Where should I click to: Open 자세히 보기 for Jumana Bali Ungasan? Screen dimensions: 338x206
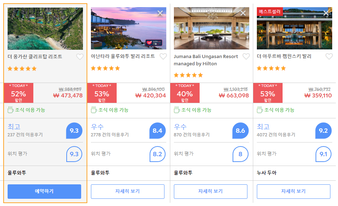tap(210, 192)
